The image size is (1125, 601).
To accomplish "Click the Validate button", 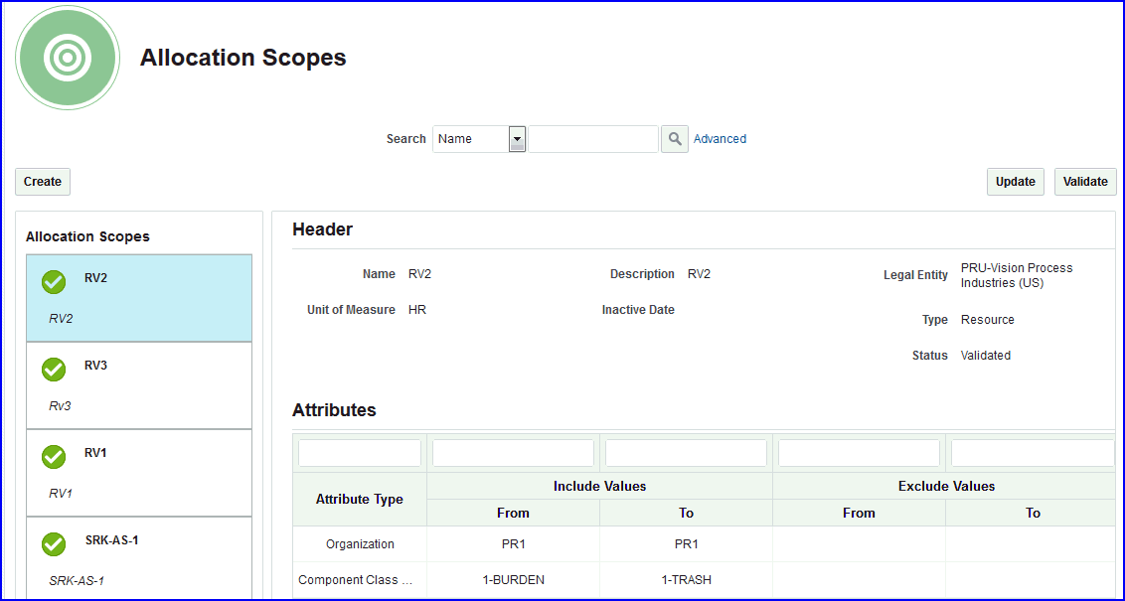I will tap(1085, 182).
